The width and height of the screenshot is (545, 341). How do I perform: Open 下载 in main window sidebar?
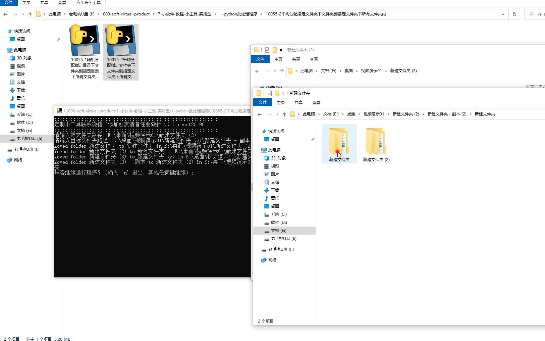[x=20, y=90]
